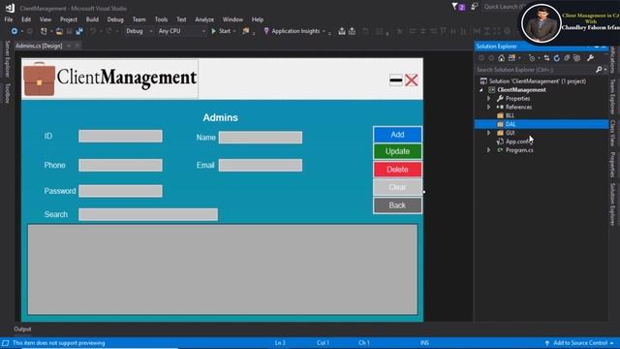Click the Undo toolbar icon

point(93,31)
